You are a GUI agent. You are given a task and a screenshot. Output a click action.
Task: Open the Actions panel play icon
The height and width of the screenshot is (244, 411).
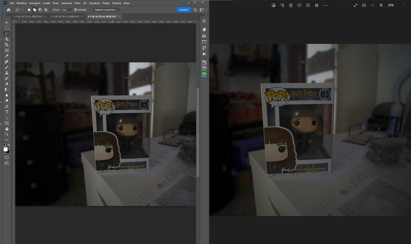pos(204,54)
